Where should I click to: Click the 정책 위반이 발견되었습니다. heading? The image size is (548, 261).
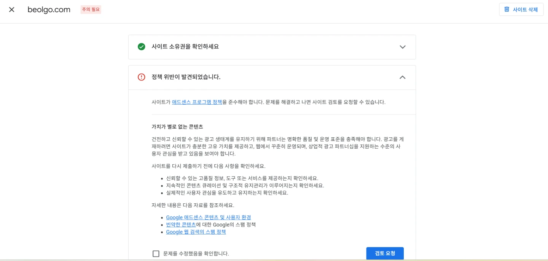coord(186,77)
